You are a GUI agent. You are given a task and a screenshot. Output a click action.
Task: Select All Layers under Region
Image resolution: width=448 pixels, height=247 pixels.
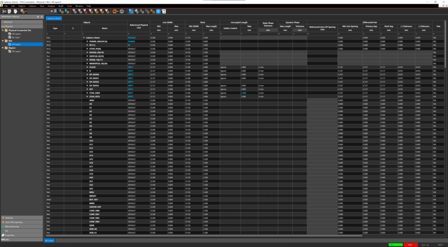click(x=16, y=52)
